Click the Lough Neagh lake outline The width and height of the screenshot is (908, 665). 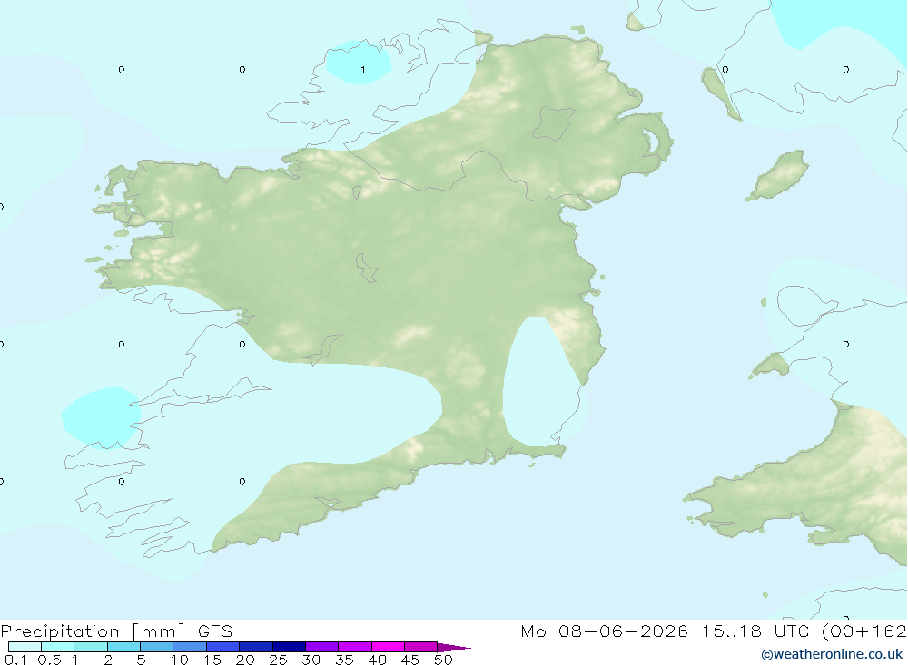[554, 123]
